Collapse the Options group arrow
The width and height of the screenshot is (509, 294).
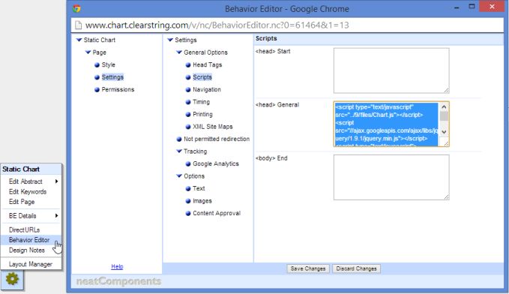(x=179, y=176)
